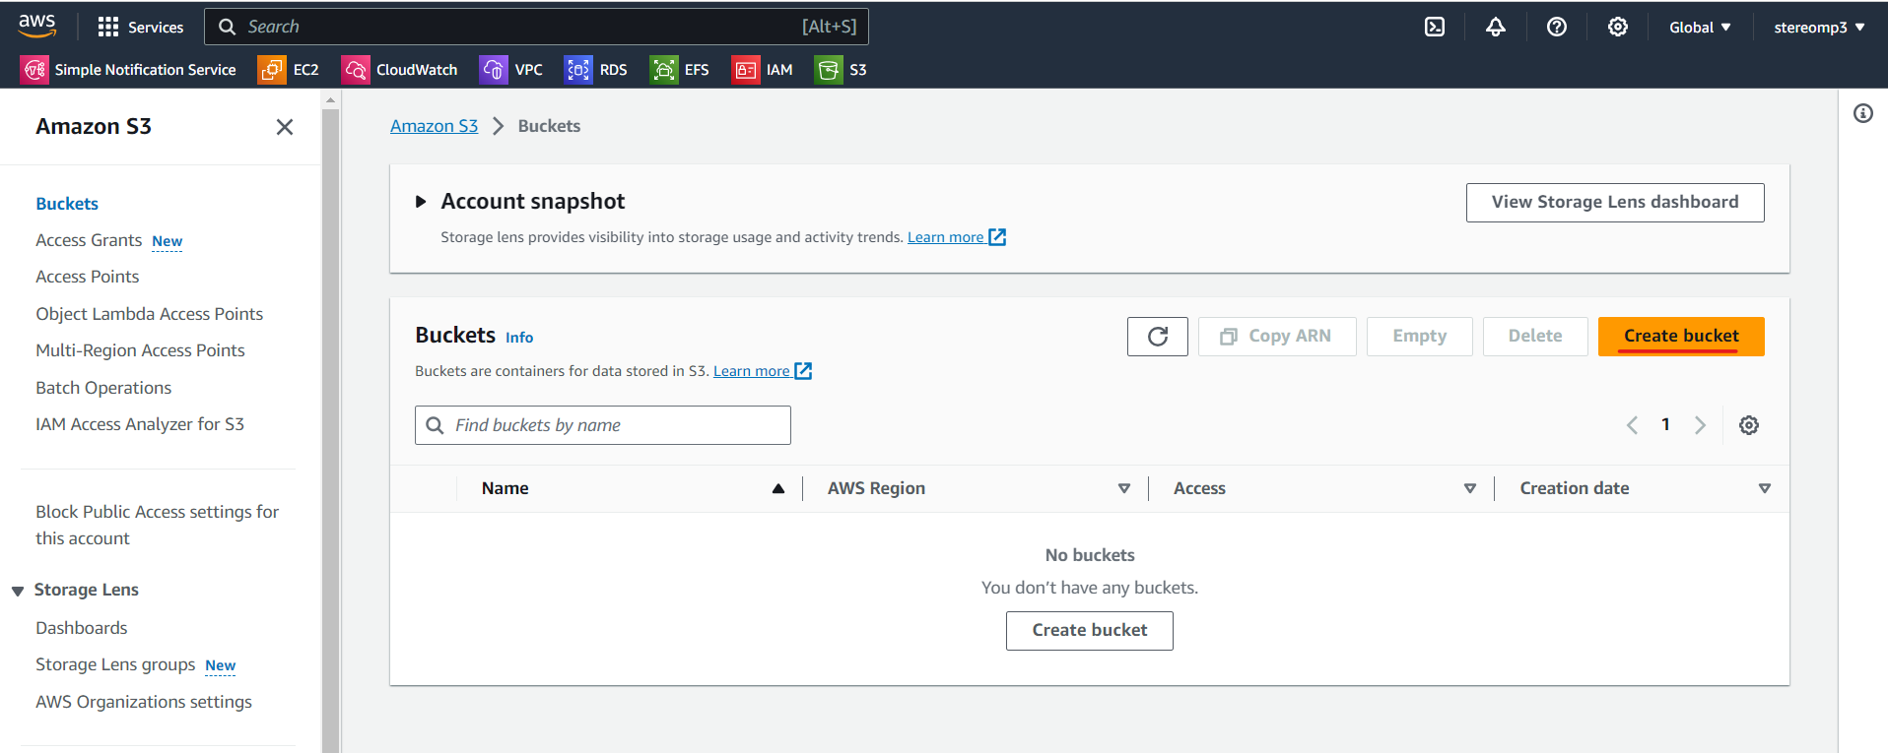
Task: Focus the Find buckets by name field
Action: click(x=603, y=425)
